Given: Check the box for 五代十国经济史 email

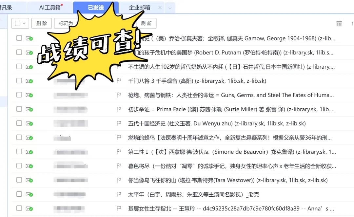Looking at the screenshot, I should pos(19,123).
